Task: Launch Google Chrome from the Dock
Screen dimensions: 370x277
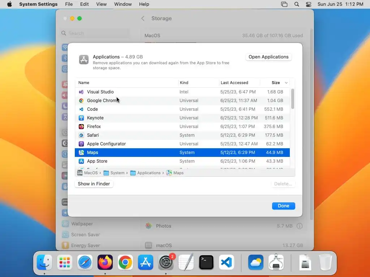Action: [125, 262]
